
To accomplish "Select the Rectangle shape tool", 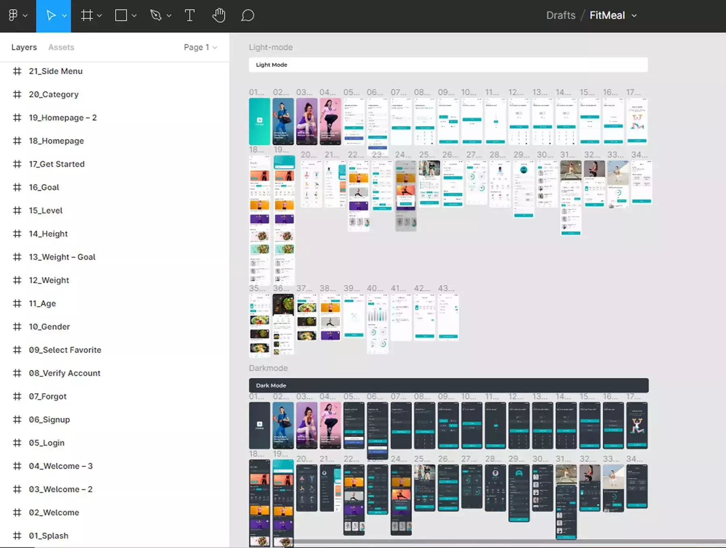I will click(x=121, y=15).
